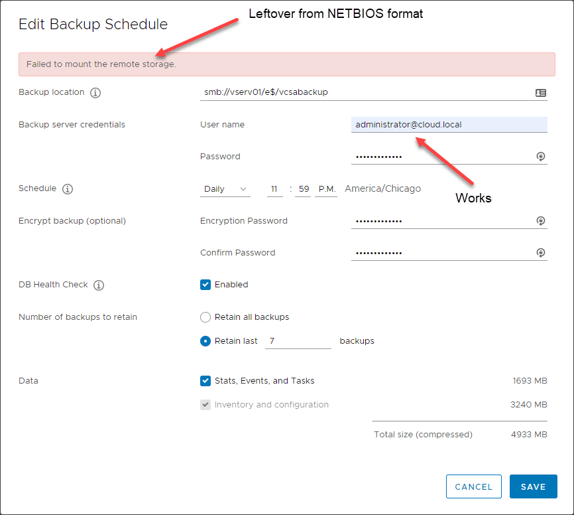Click the Schedule info icon
The width and height of the screenshot is (574, 515).
67,189
